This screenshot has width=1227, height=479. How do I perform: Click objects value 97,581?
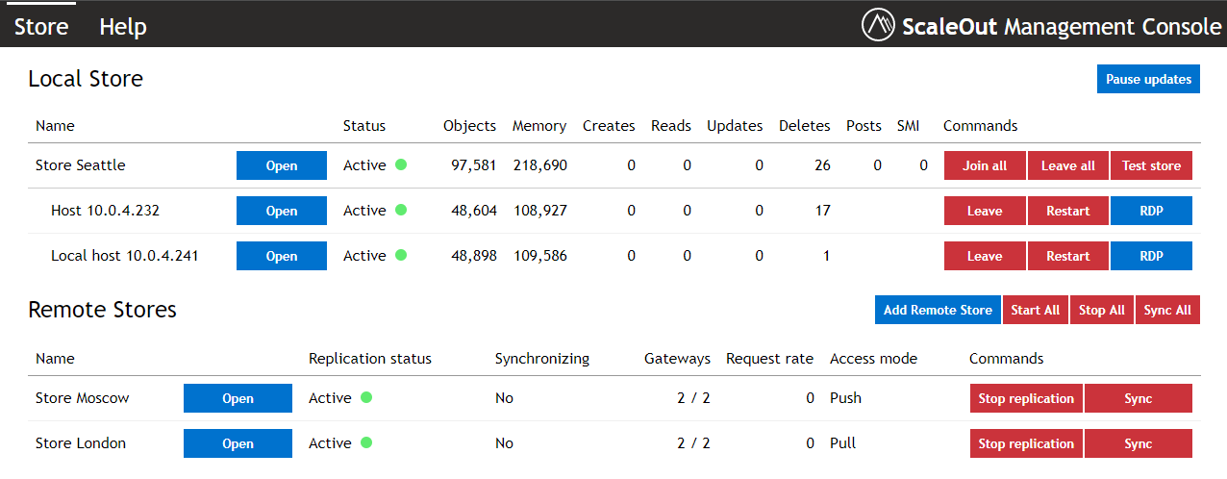(x=474, y=165)
